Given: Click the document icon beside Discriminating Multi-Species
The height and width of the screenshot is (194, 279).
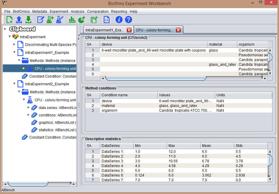Looking at the screenshot, I should (x=20, y=44).
